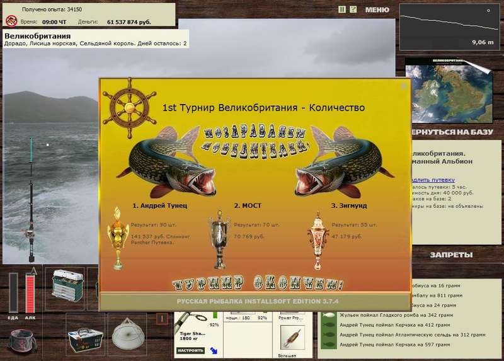Viewport: 504px width, 361px height.
Task: Click the ЕДА food level bar
Action: coord(13,292)
